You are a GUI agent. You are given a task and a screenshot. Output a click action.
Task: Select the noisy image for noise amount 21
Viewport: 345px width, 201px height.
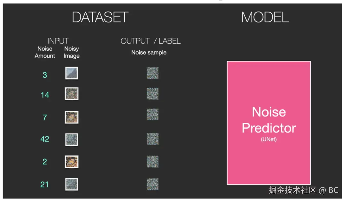(72, 184)
